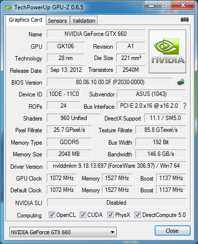
Task: Click the DirectX Support field 11.1 / SM5.0
Action: click(x=165, y=118)
